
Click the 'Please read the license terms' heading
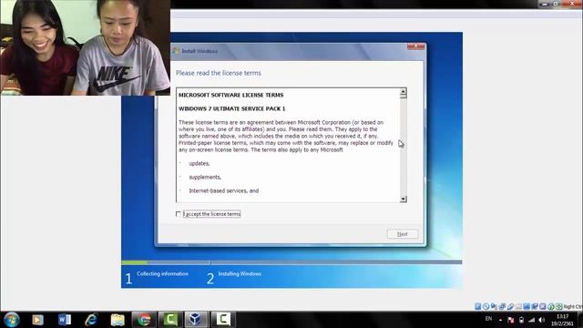pos(219,73)
